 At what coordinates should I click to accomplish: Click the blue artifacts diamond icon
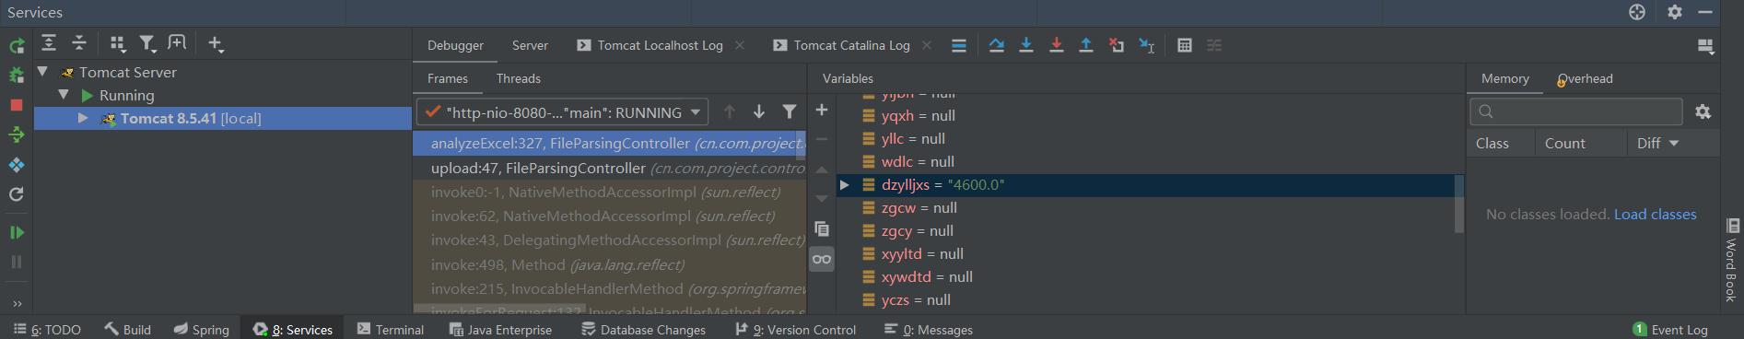coord(17,165)
